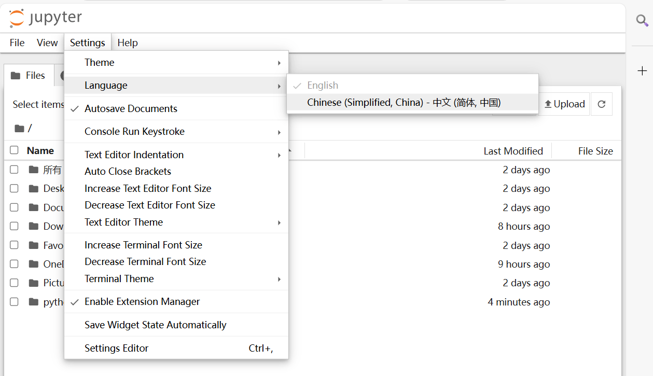Tick the checkbox for the Dow folder row
Image resolution: width=653 pixels, height=376 pixels.
point(14,226)
